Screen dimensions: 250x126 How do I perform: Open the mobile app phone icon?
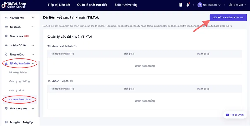(181, 5)
